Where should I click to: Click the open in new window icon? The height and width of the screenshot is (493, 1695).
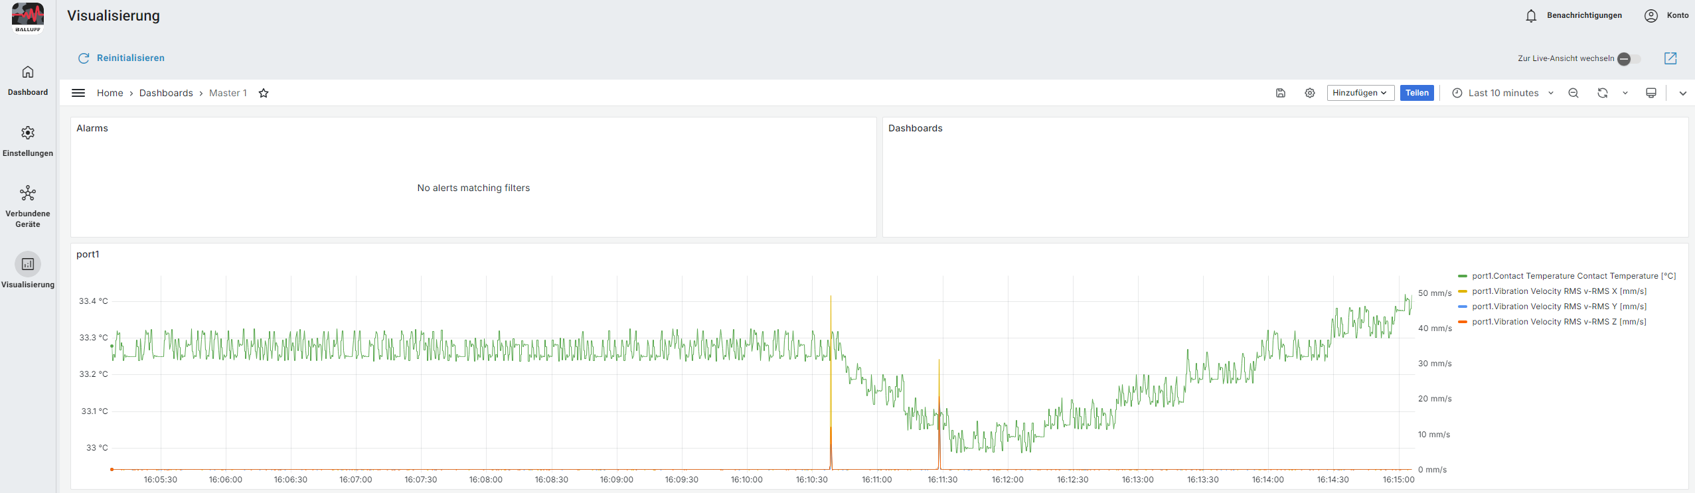(1670, 58)
